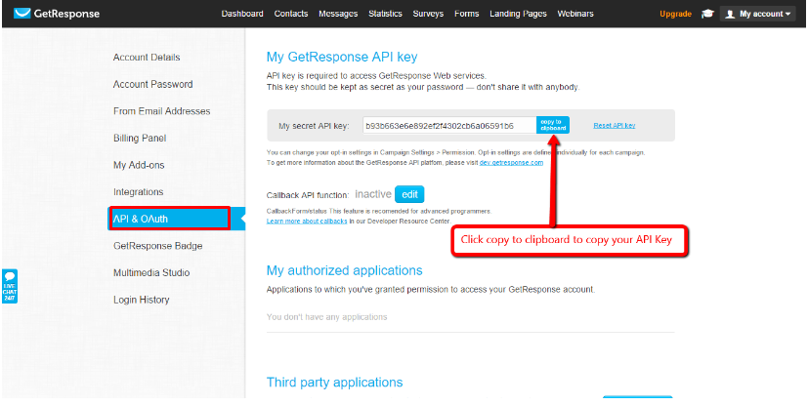The height and width of the screenshot is (405, 808).
Task: Click the Reset API key link
Action: [x=615, y=126]
